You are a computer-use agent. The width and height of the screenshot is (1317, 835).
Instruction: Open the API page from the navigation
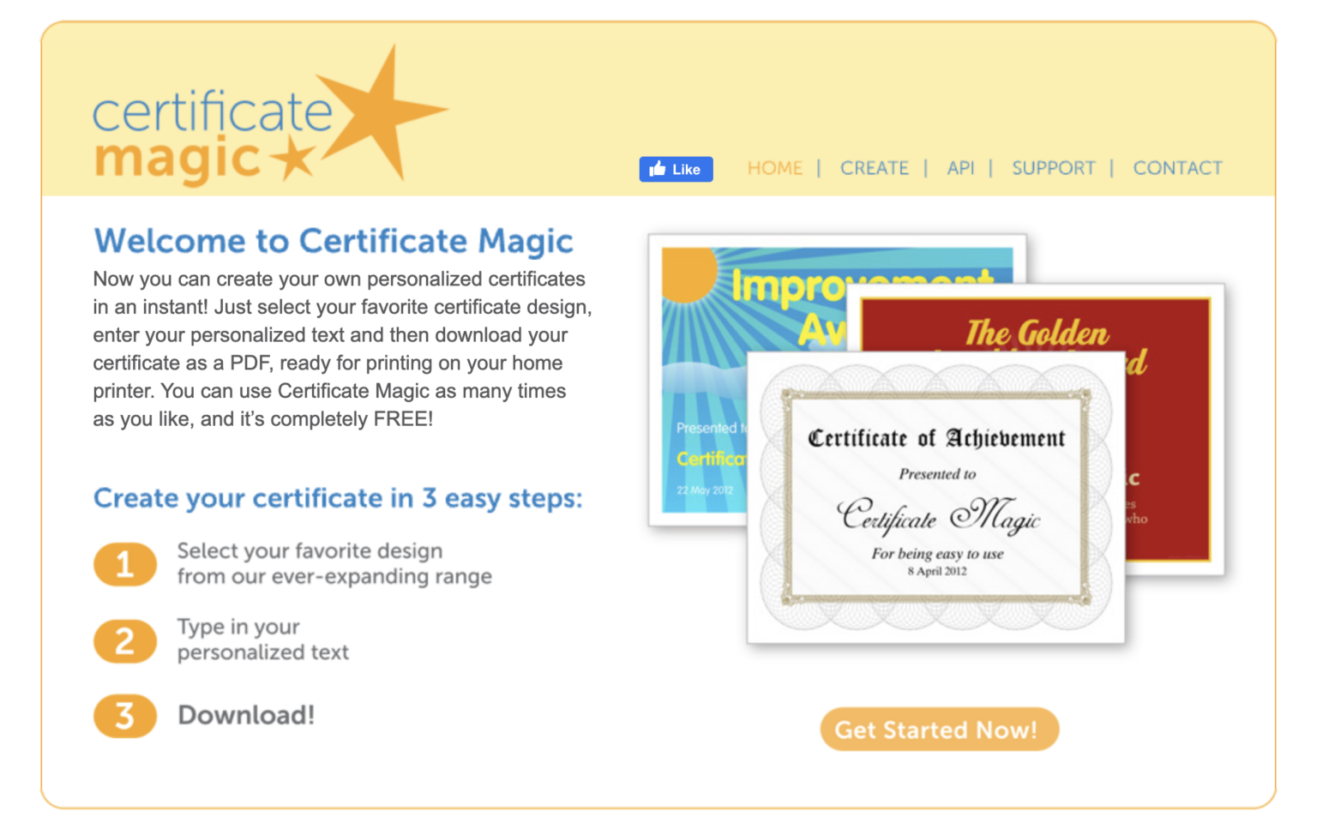tap(961, 168)
